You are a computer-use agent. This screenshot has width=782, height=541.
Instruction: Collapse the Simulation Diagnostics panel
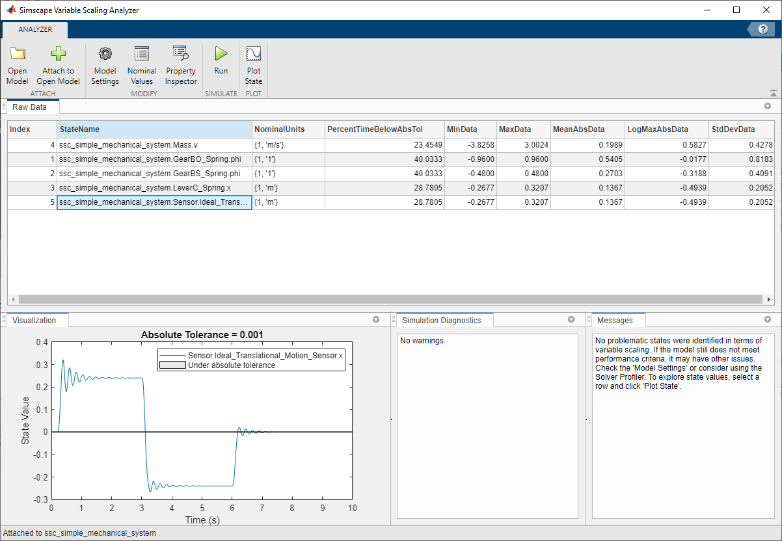point(571,319)
